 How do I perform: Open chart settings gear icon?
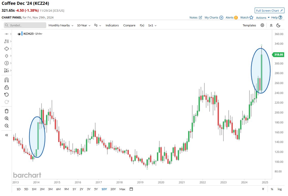[x=262, y=25]
